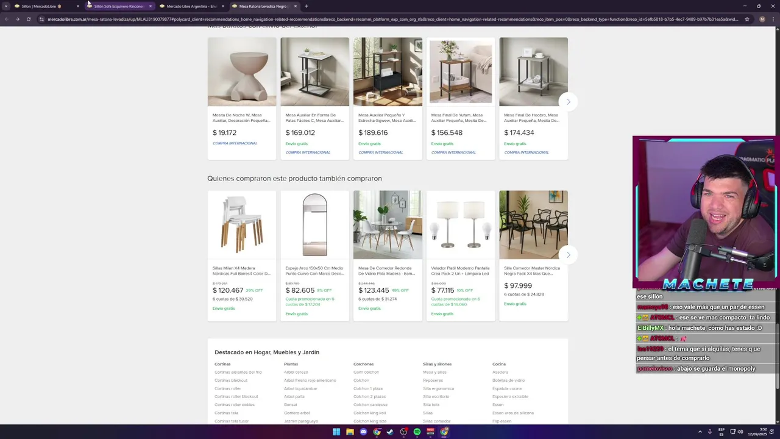This screenshot has width=780, height=439.
Task: View site information icon in address bar
Action: [41, 19]
